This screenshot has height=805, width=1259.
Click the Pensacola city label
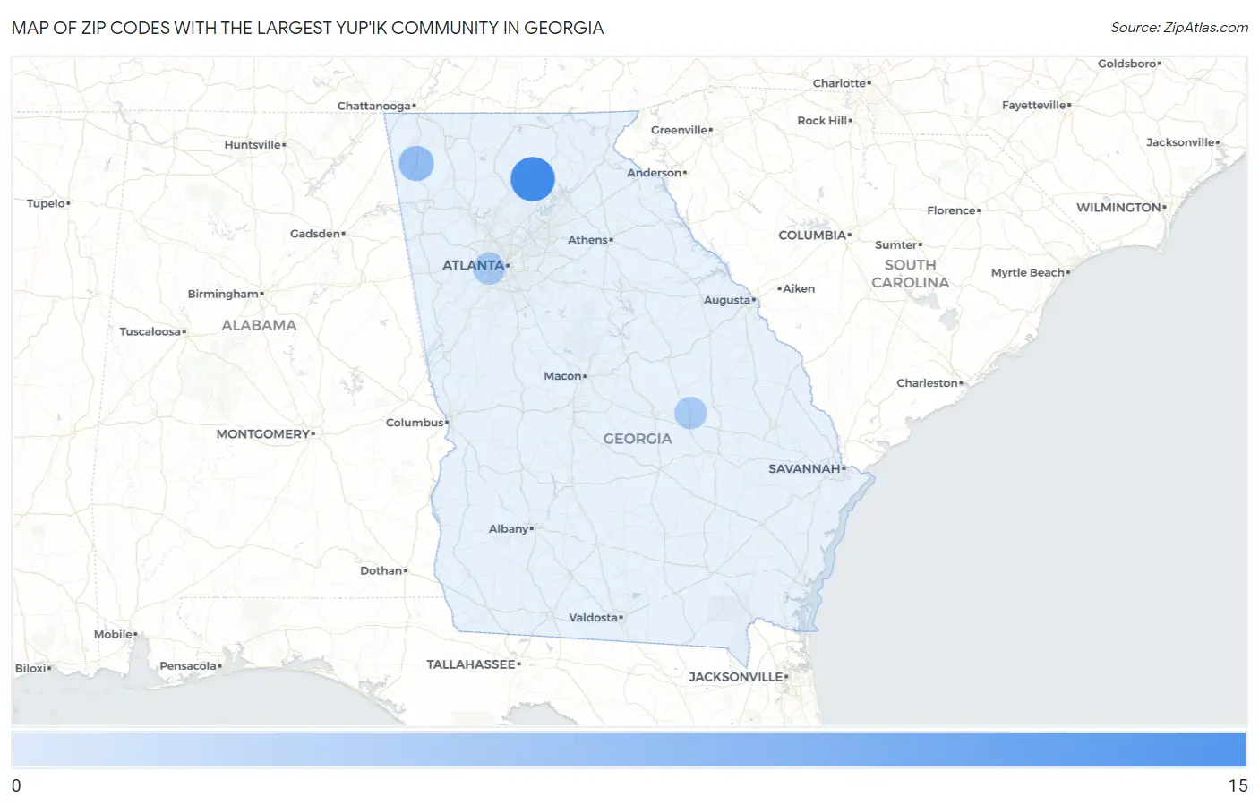click(x=188, y=666)
